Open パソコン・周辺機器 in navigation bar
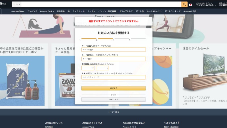The image size is (227, 128). [x=107, y=11]
